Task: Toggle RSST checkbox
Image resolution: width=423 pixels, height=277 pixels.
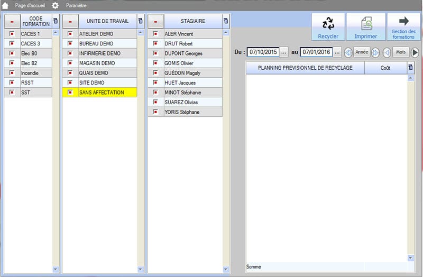Action: 12,82
